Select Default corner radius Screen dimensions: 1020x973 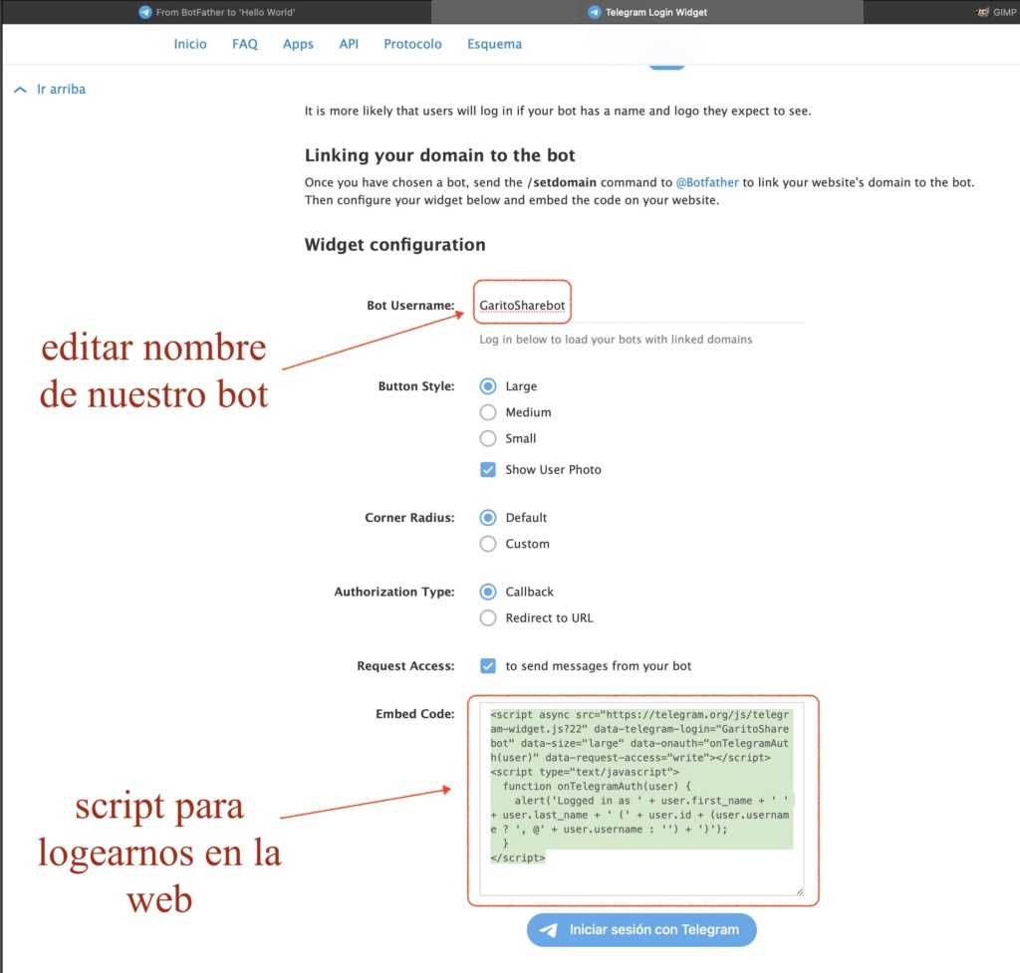pyautogui.click(x=488, y=518)
